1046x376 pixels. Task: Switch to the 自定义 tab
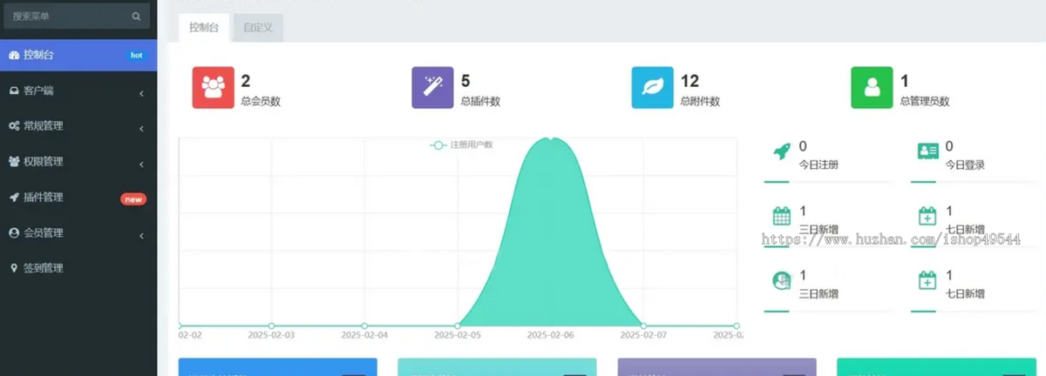(258, 27)
